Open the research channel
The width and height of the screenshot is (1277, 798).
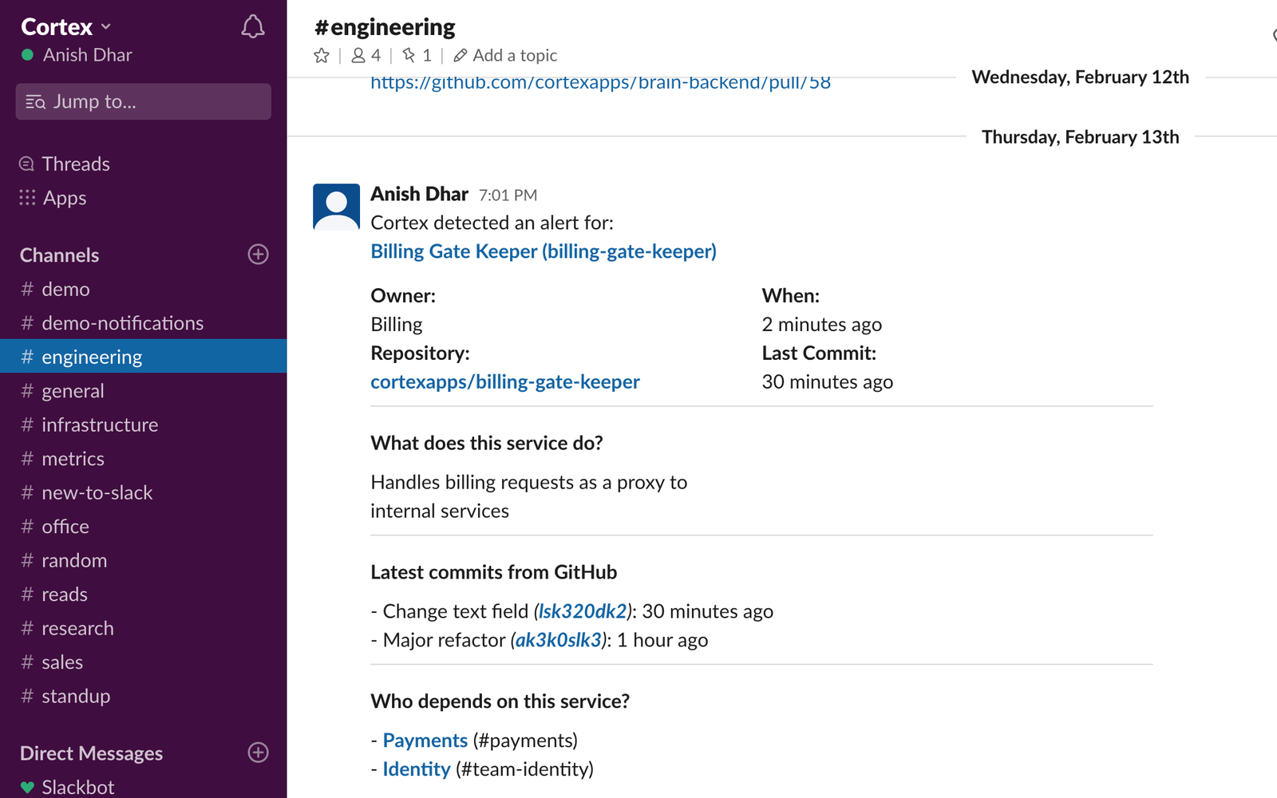pos(144,628)
